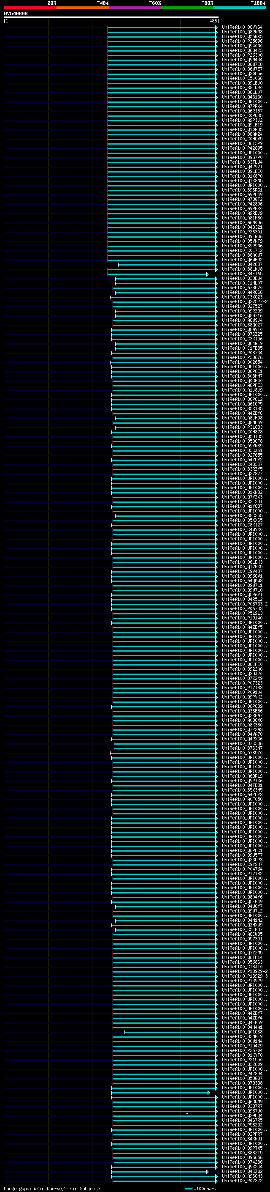Select the UniRef100_P26301 label

tap(242, 232)
